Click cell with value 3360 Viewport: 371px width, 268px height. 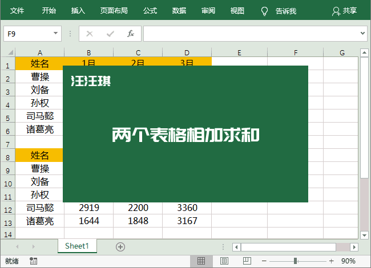[187, 208]
